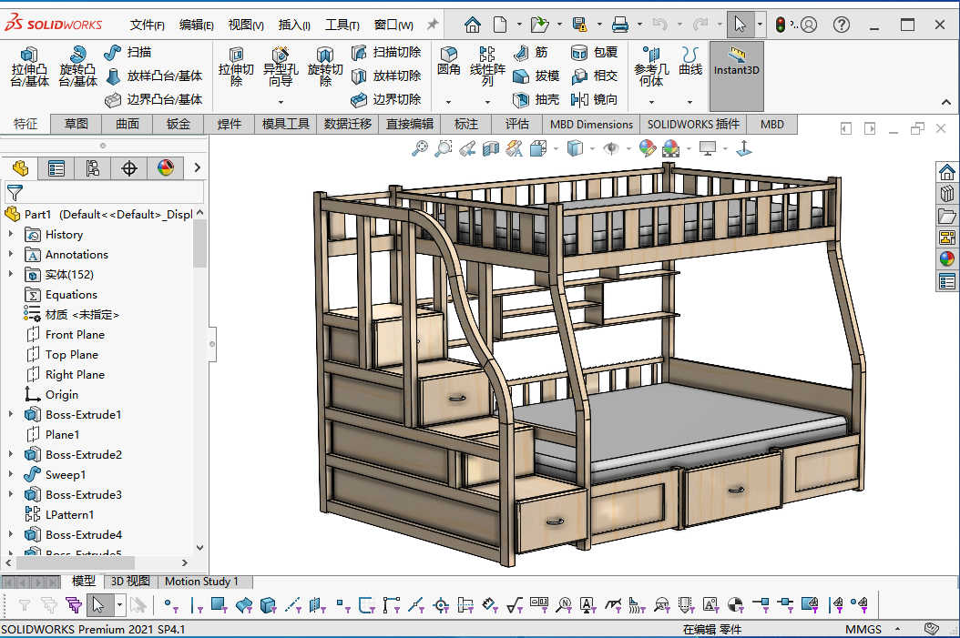The height and width of the screenshot is (638, 960).
Task: Click the feature tree filter icon
Action: point(15,193)
